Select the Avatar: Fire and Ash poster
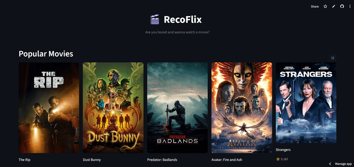This screenshot has height=167, width=354. pyautogui.click(x=242, y=108)
